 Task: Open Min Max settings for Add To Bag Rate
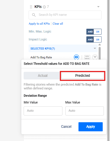(x=87, y=57)
